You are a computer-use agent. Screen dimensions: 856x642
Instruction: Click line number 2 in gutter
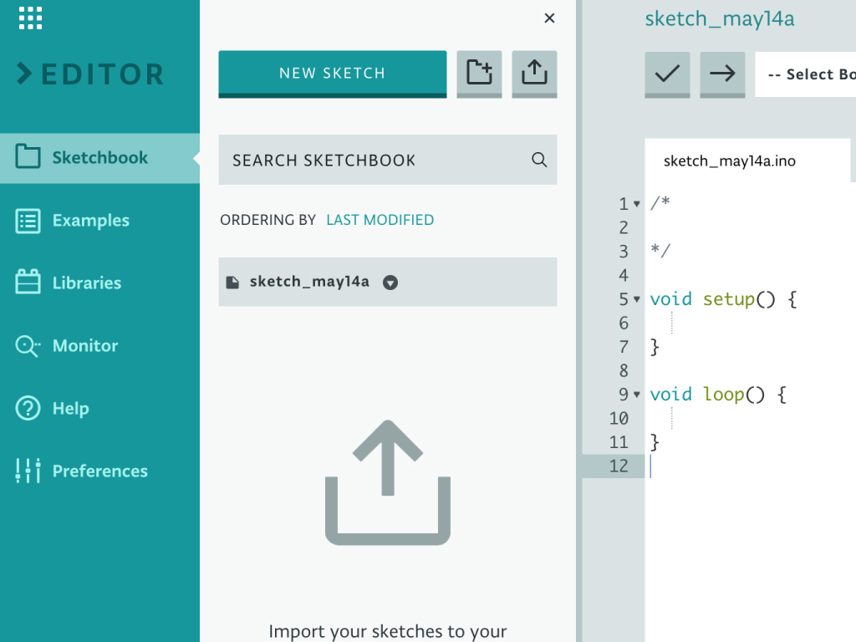click(x=624, y=227)
